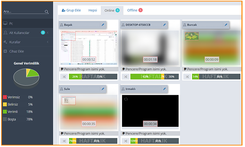Click the Online count badge
Viewport: 245px width, 147px height.
click(x=118, y=10)
